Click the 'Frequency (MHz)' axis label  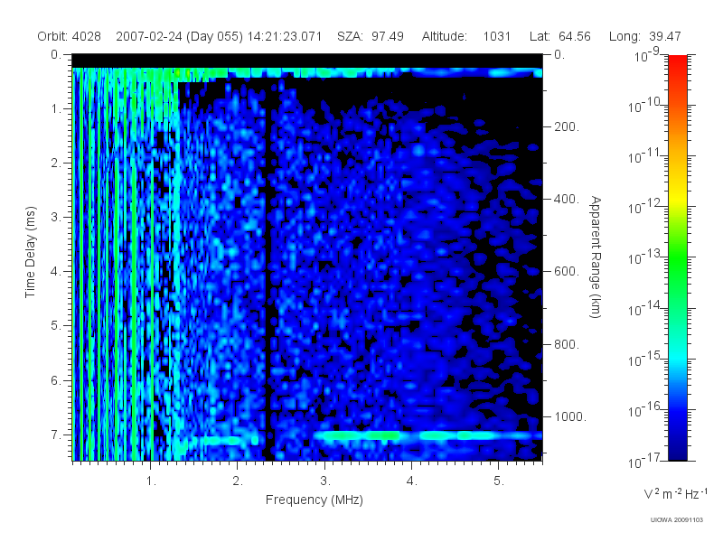pos(314,500)
